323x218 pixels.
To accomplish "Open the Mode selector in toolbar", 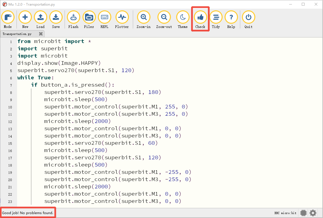I will pos(8,20).
